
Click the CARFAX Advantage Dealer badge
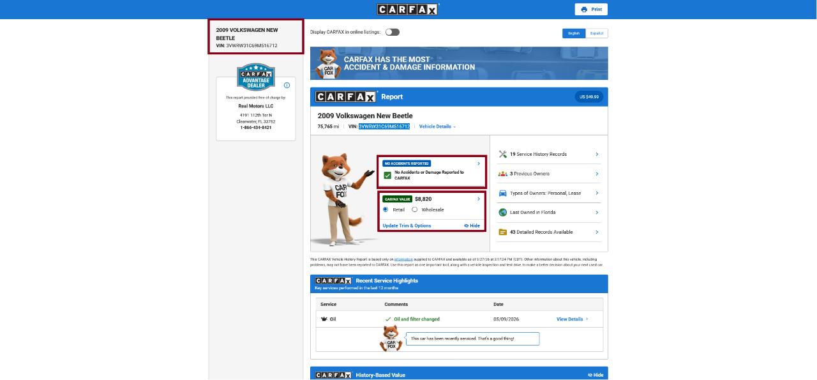coord(255,77)
